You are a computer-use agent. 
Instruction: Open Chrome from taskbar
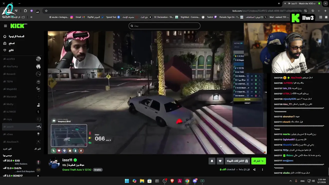187,181
